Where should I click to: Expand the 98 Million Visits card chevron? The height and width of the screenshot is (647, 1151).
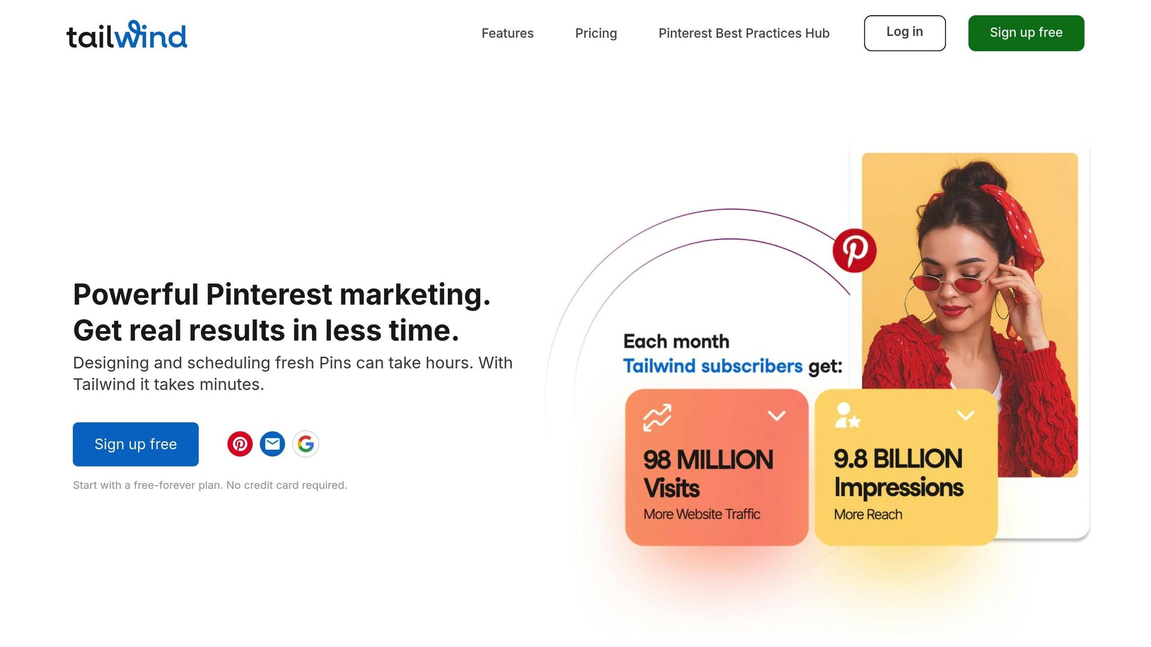pos(777,416)
